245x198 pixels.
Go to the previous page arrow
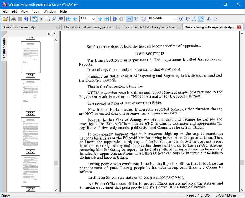pyautogui.click(x=75, y=19)
